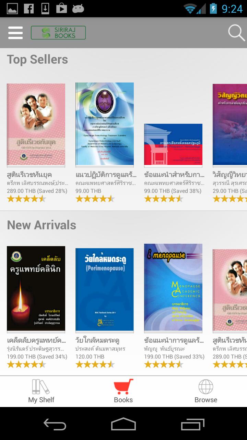This screenshot has width=247, height=440.
Task: Tap the Android home button
Action: pos(123,424)
